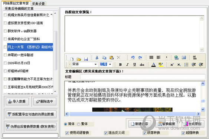The width and height of the screenshot is (209, 139).
Task: Click the article list scroll down arrow
Action: click(55, 92)
